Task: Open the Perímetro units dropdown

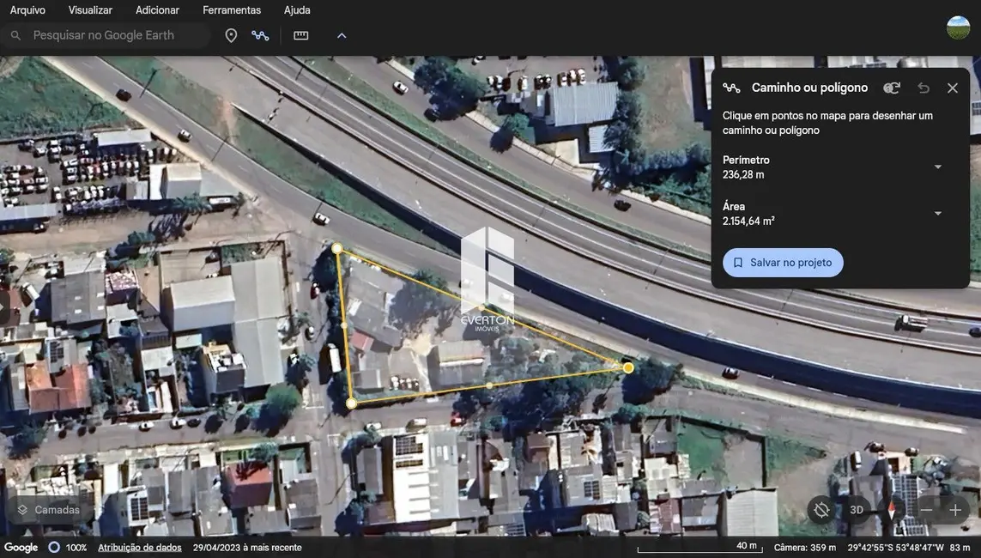Action: tap(937, 167)
